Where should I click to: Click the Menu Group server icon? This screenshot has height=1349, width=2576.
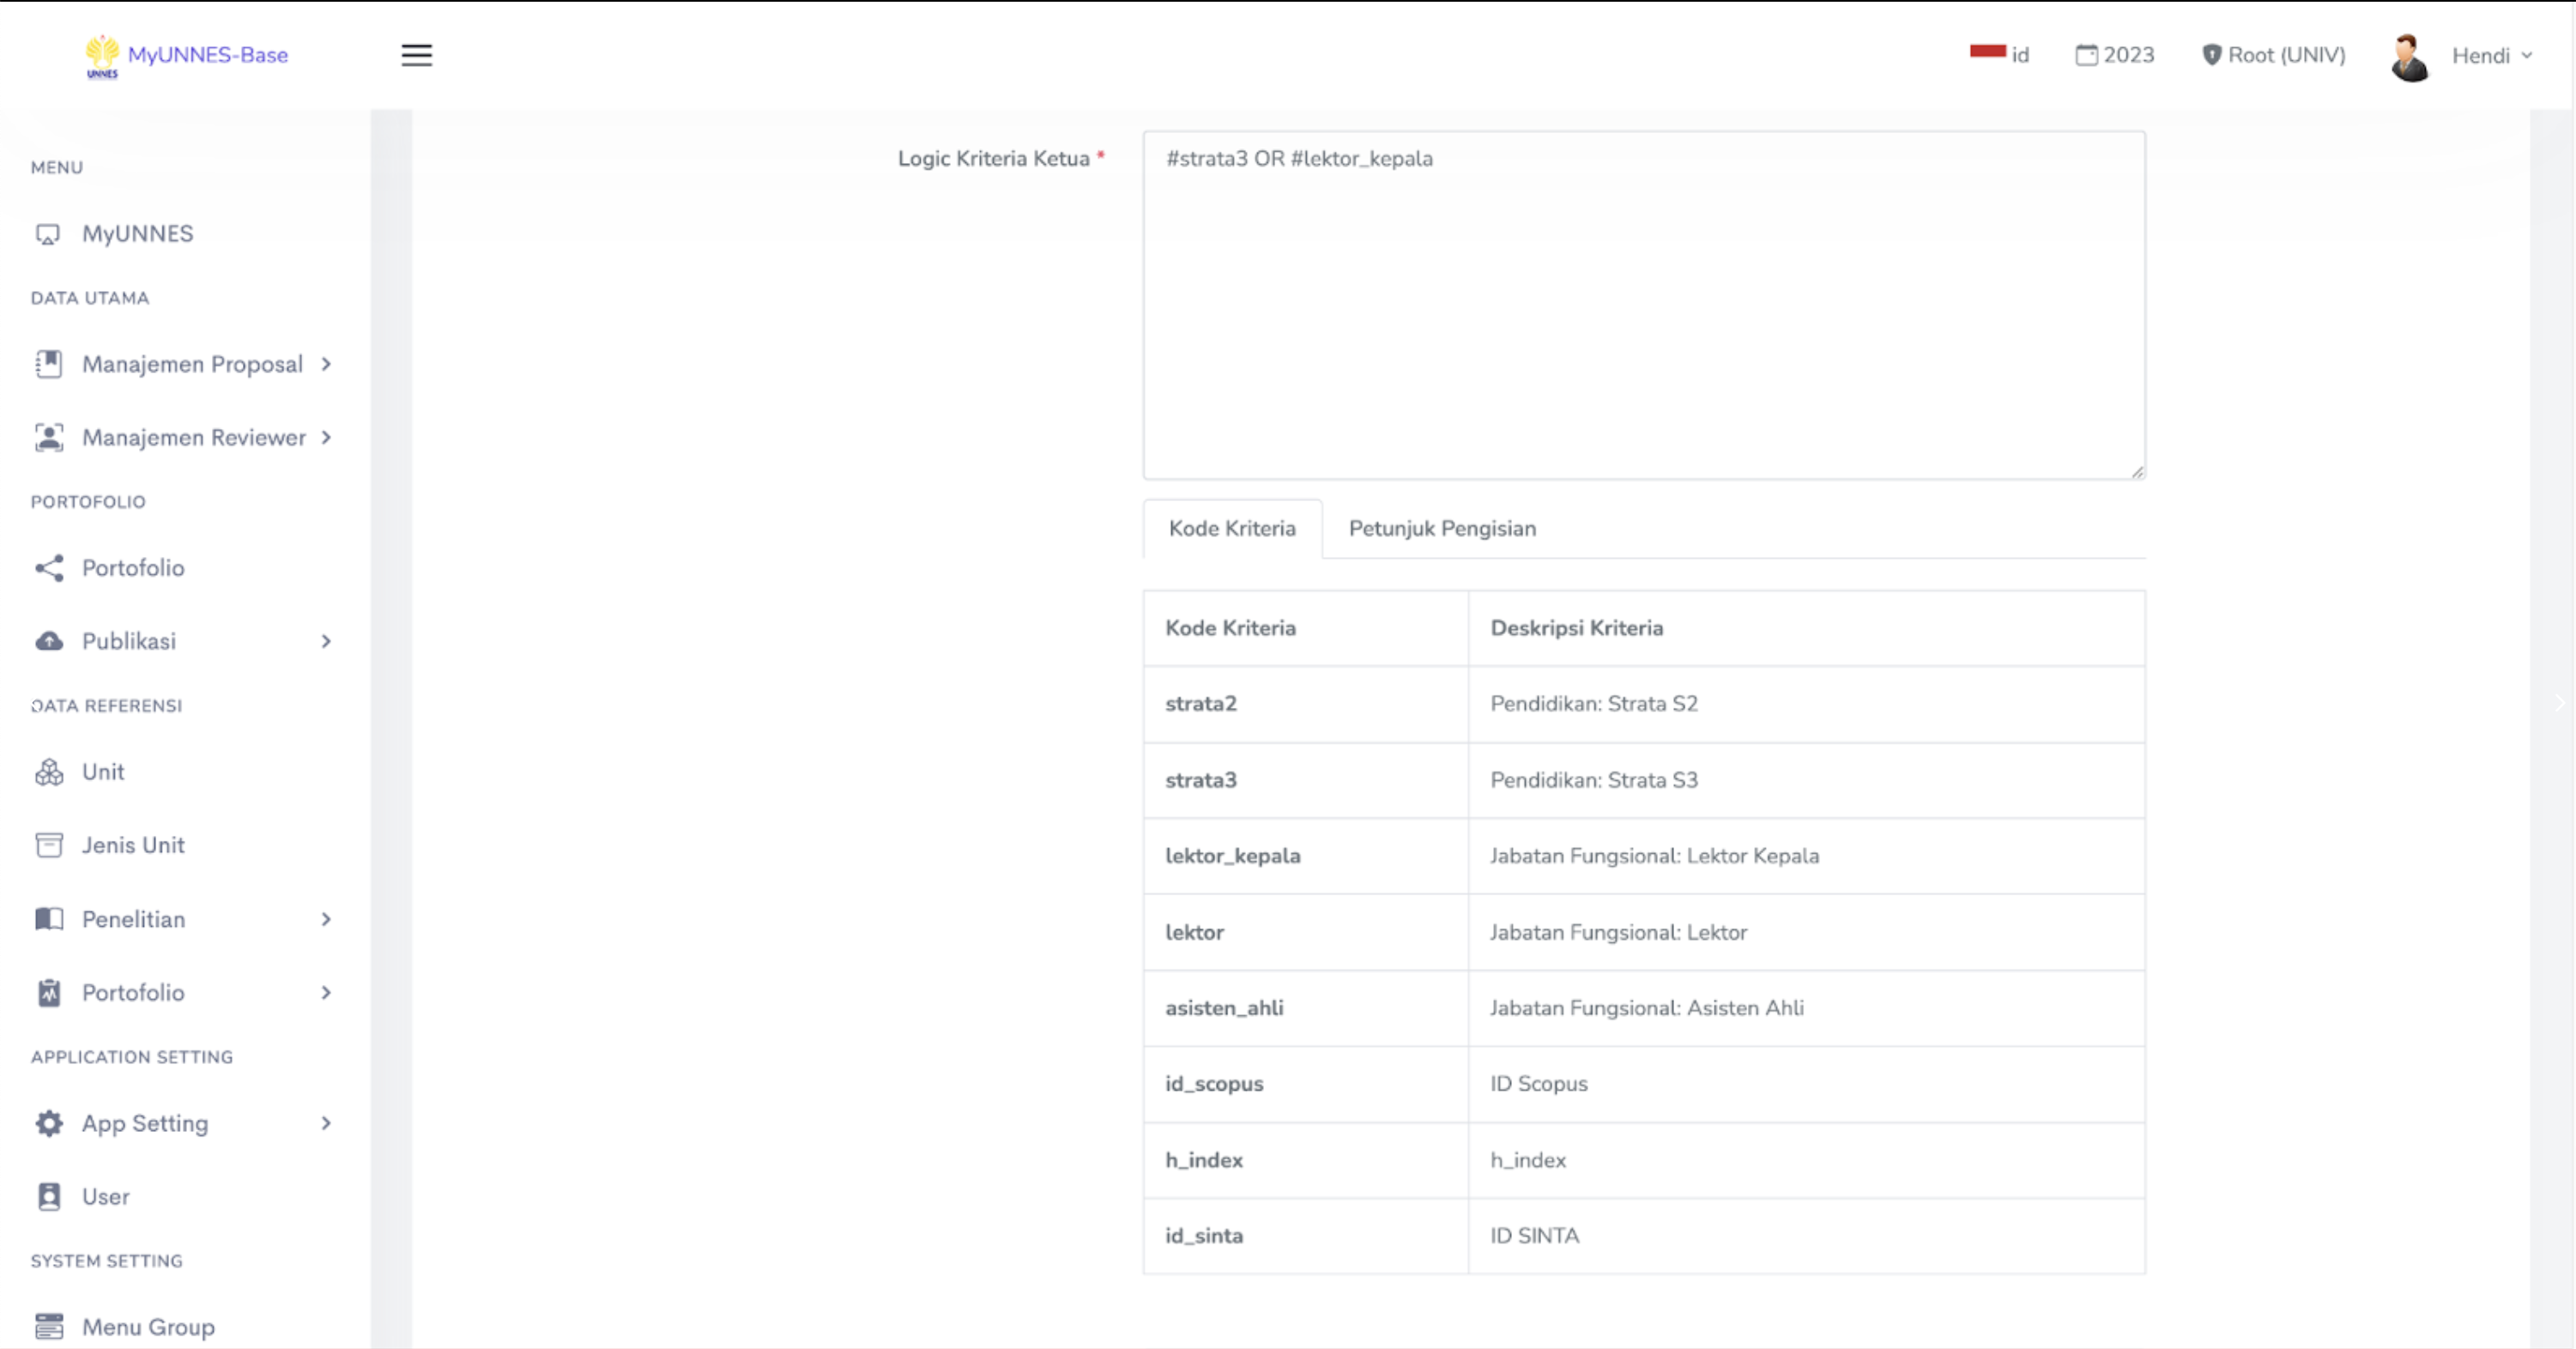tap(48, 1326)
